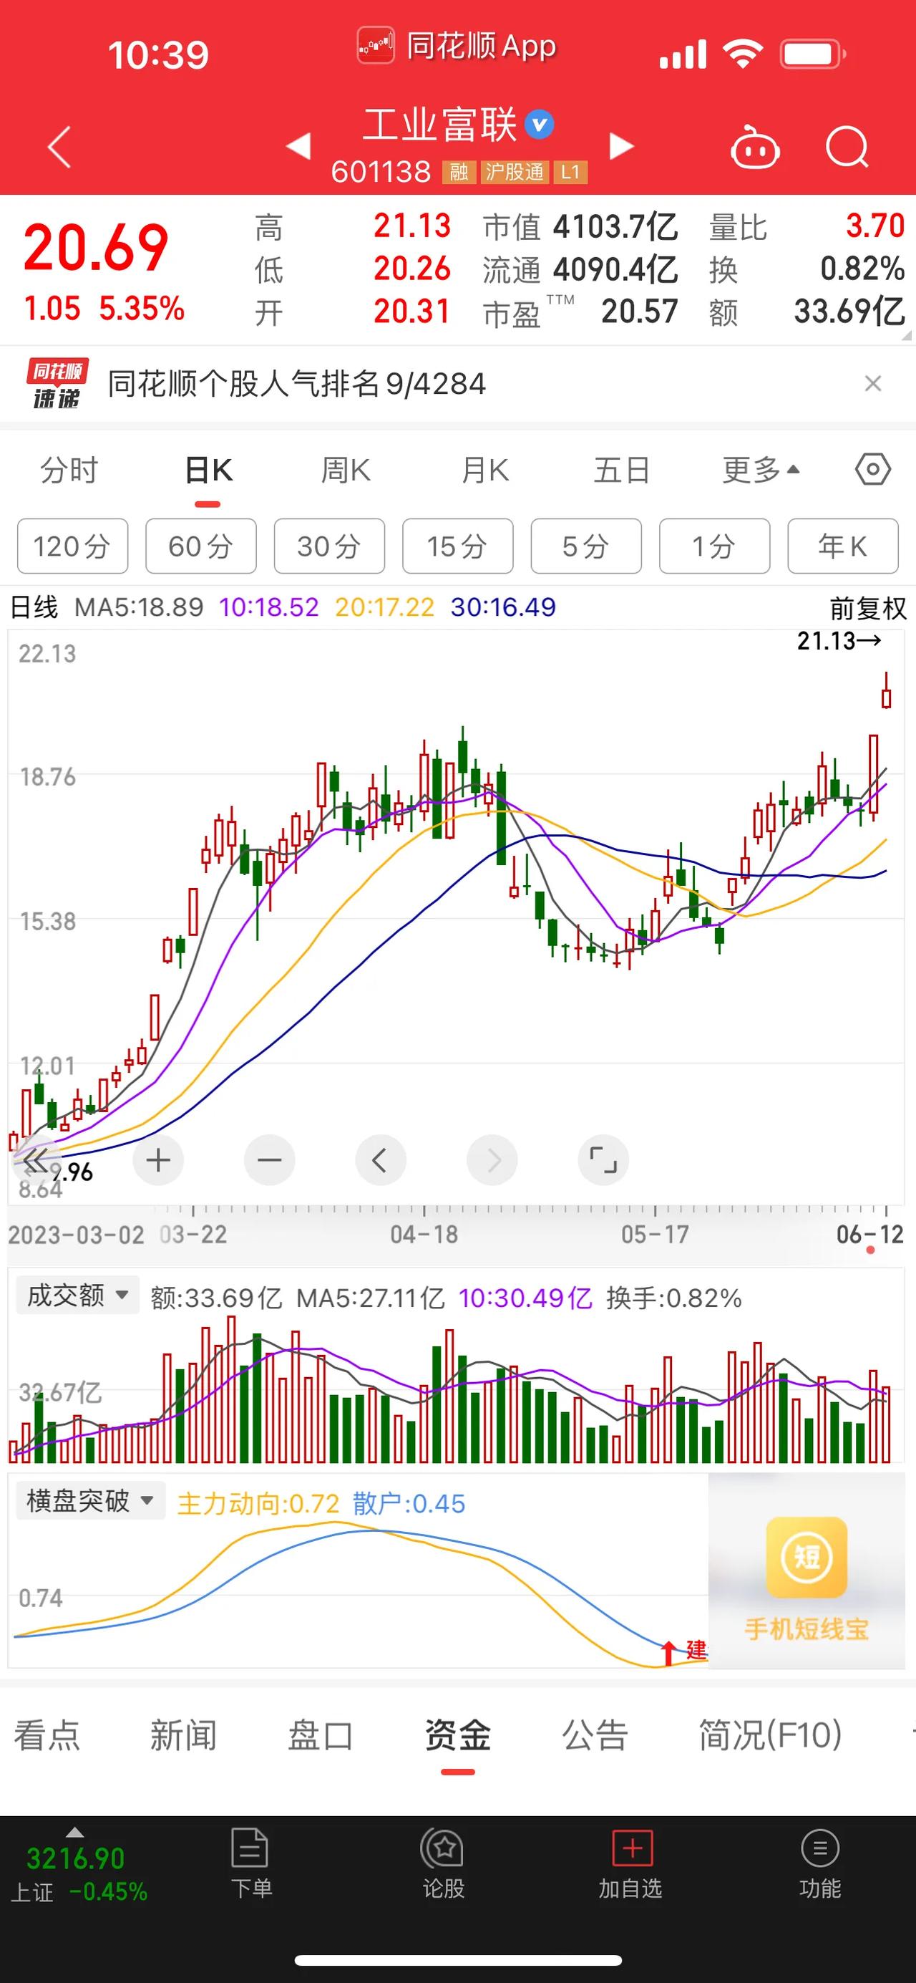Open 成交额 indicator dropdown

tap(77, 1295)
